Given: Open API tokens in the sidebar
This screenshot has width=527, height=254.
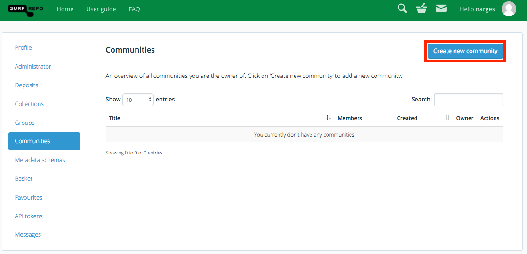Looking at the screenshot, I should click(29, 216).
